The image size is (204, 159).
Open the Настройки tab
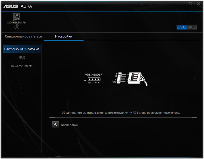coord(64,36)
